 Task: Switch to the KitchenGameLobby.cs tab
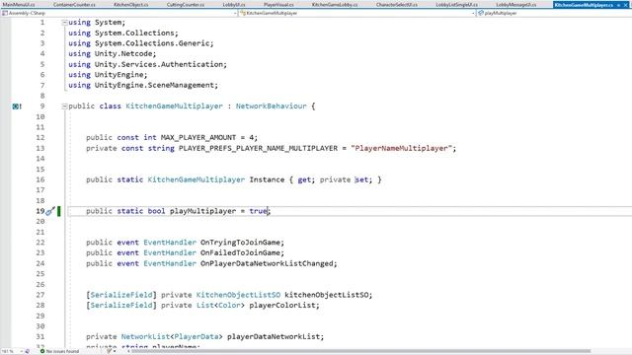(335, 4)
